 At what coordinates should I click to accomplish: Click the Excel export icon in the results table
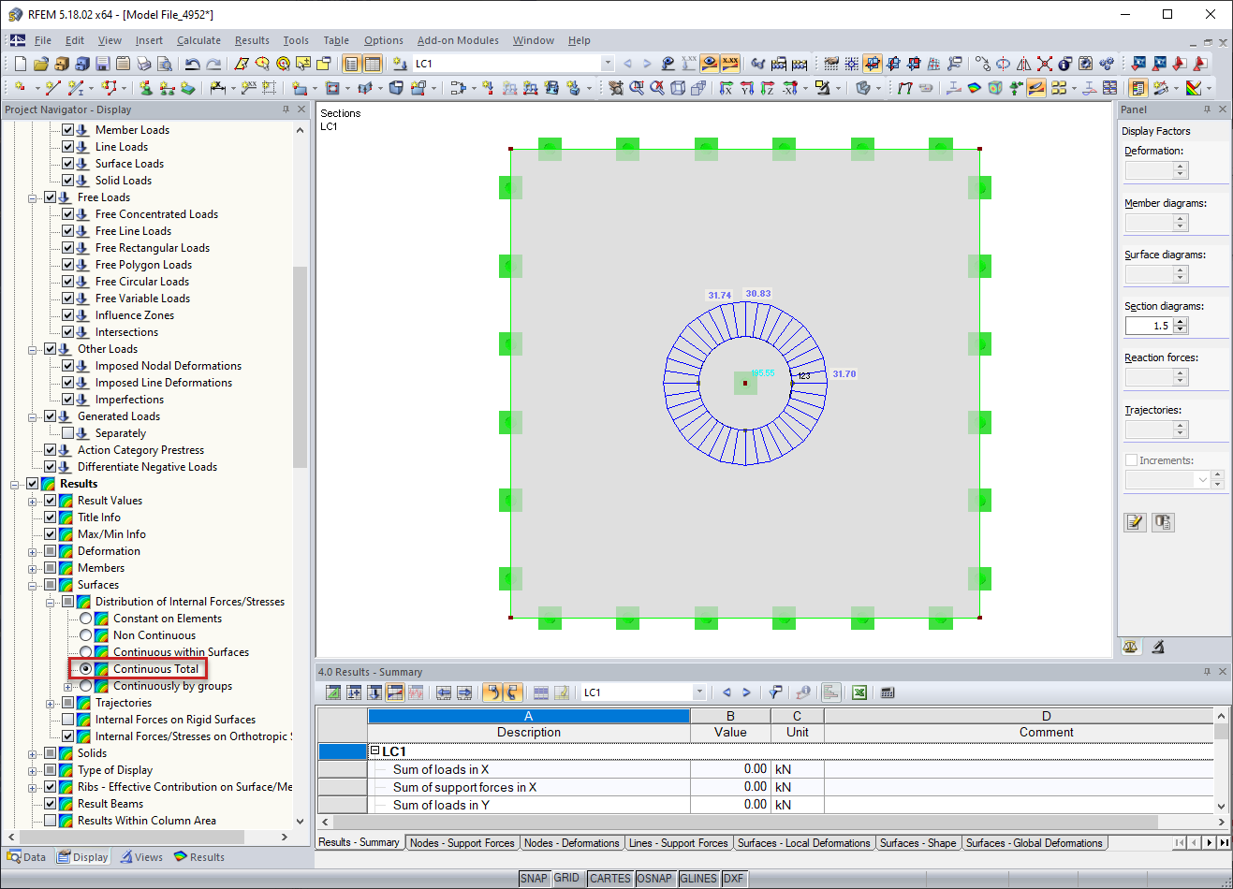[x=859, y=692]
